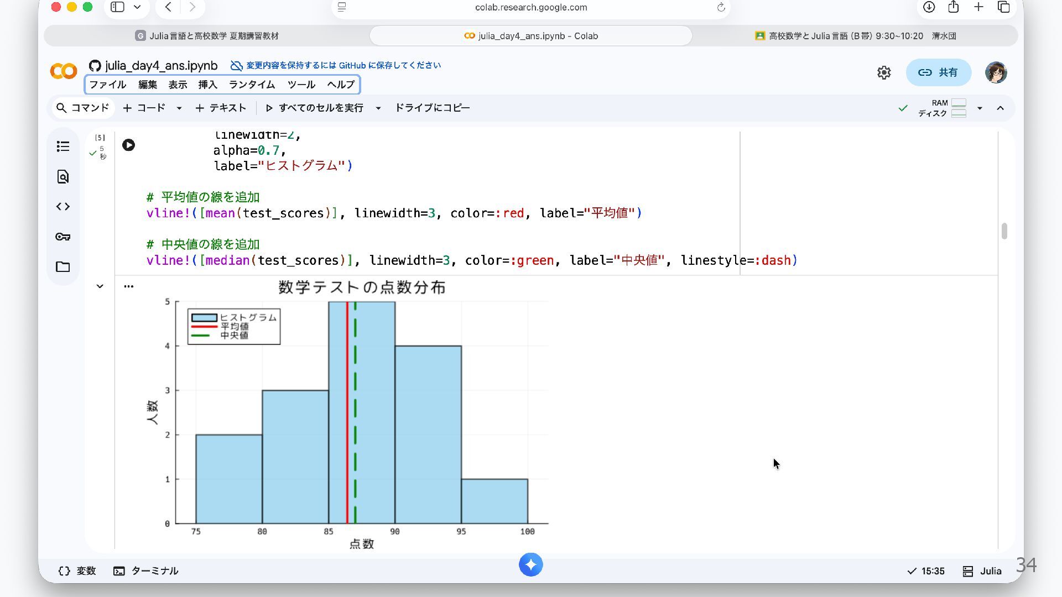Screen dimensions: 1062x597
Task: Click the Gemini sparkle assistant button
Action: coord(530,564)
